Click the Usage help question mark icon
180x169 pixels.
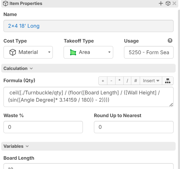[x=170, y=41]
